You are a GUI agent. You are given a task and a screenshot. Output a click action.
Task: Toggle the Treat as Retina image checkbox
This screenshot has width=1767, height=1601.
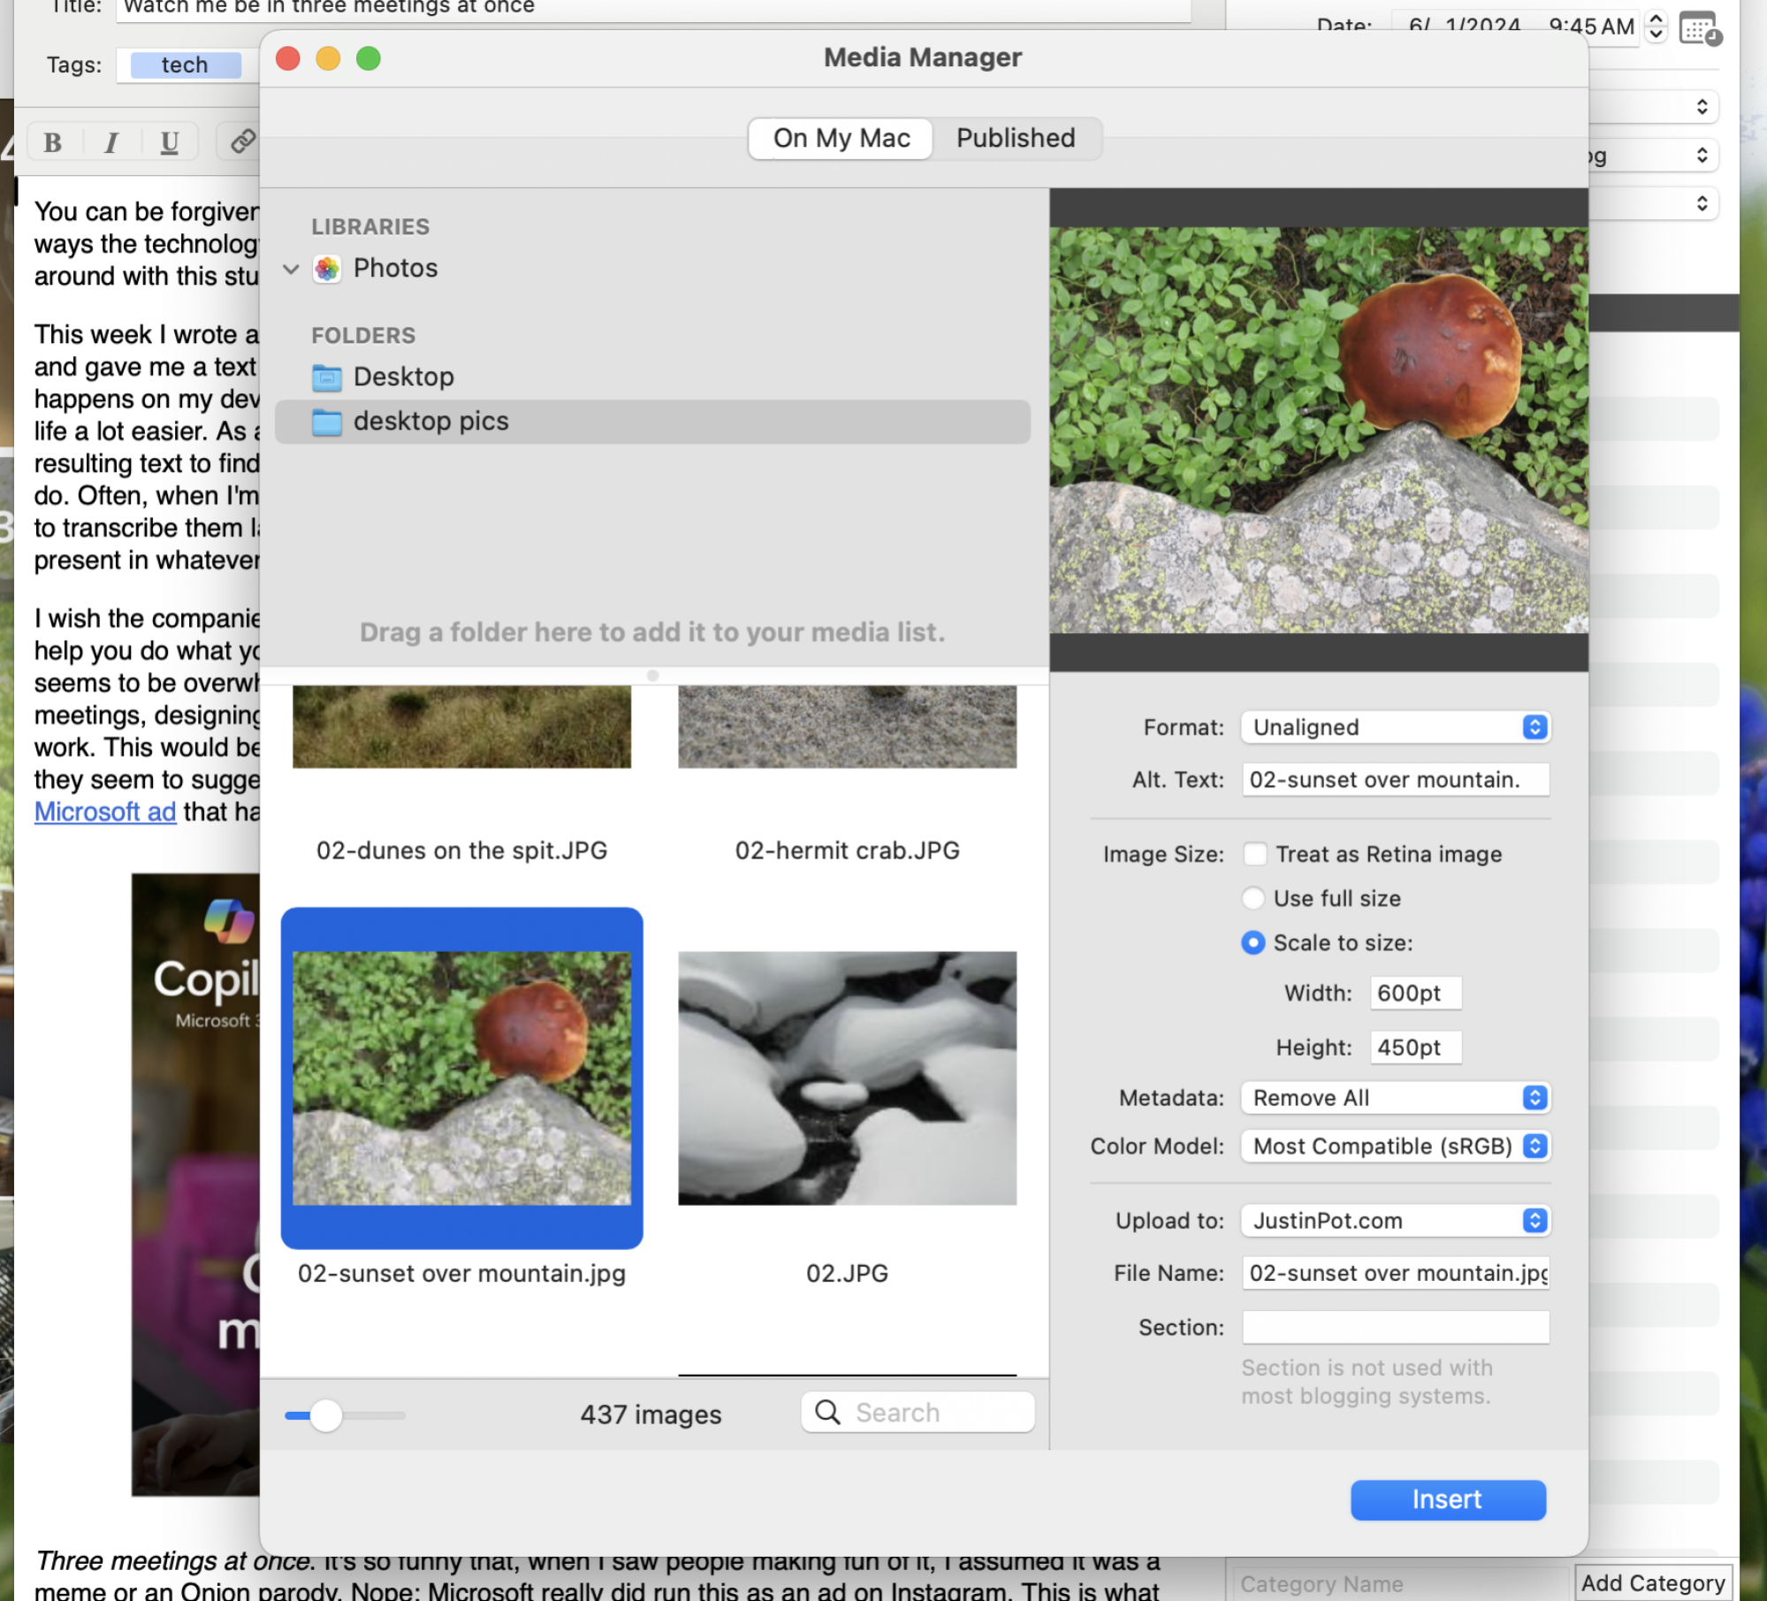tap(1254, 853)
